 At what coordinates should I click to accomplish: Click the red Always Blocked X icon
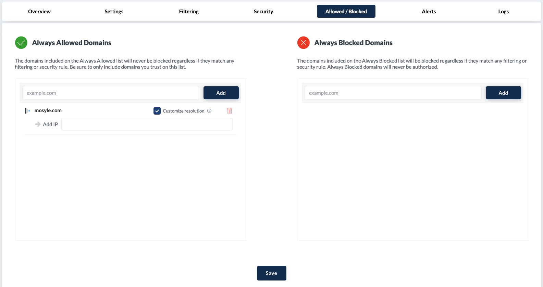coord(303,43)
